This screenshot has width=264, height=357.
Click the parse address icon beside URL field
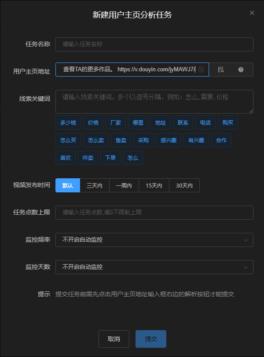(221, 70)
